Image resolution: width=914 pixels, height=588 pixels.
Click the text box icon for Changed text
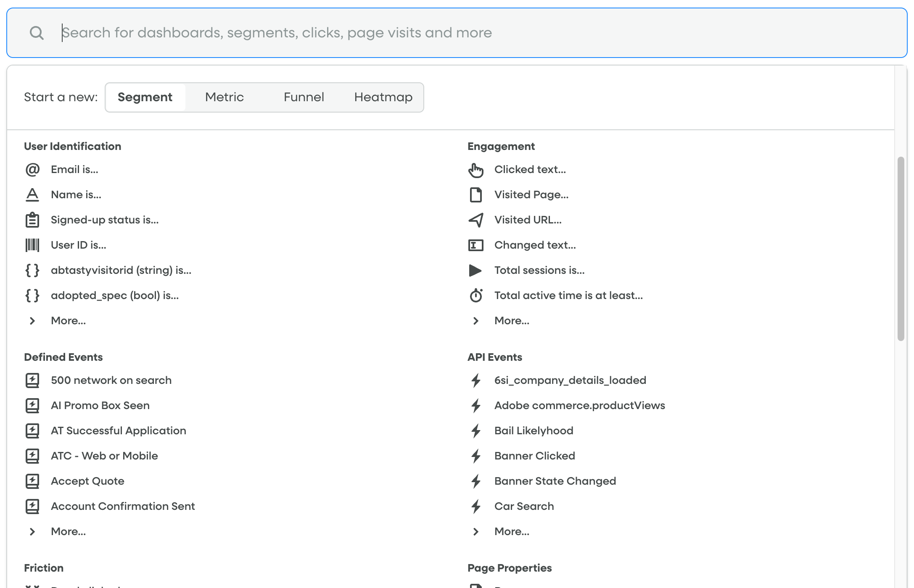476,245
